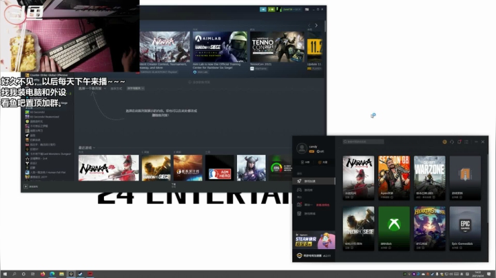Open accelerator hamburger menu
This screenshot has width=496, height=278.
click(466, 142)
